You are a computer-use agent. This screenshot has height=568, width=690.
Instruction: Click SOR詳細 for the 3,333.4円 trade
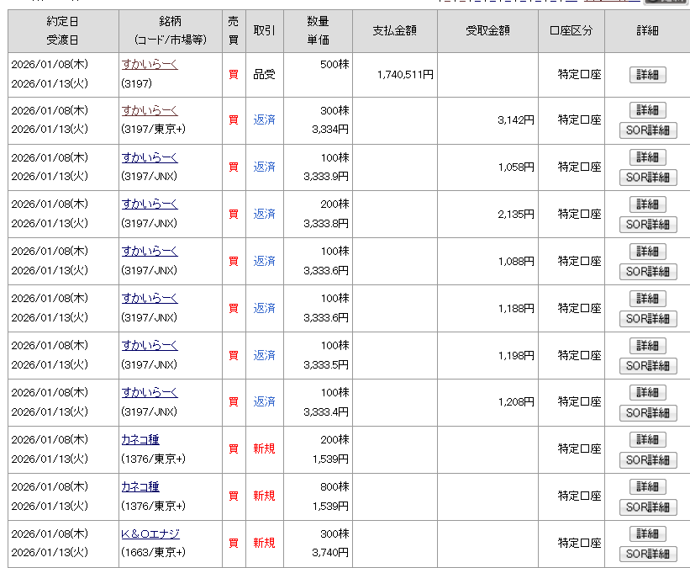tap(647, 413)
